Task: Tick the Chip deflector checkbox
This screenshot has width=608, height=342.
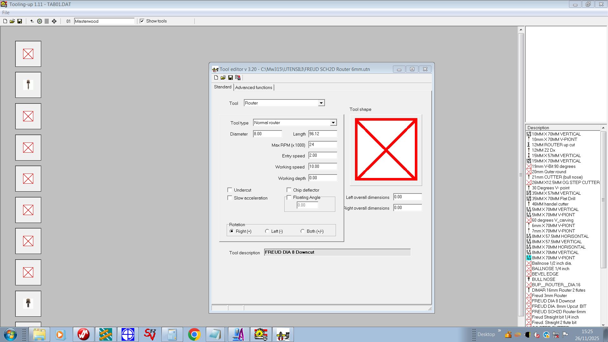Action: (289, 190)
